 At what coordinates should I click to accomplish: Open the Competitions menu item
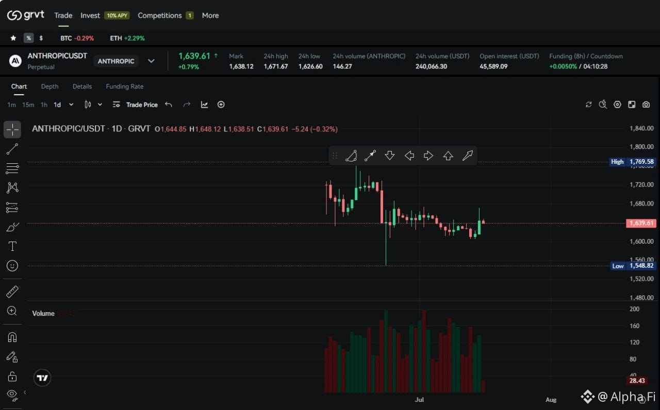coord(160,15)
